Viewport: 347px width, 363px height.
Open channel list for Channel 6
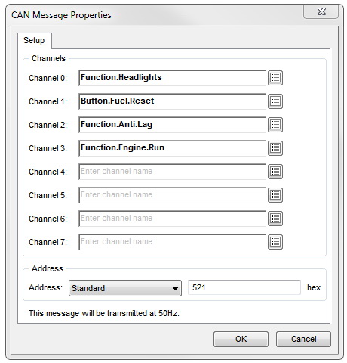click(275, 219)
